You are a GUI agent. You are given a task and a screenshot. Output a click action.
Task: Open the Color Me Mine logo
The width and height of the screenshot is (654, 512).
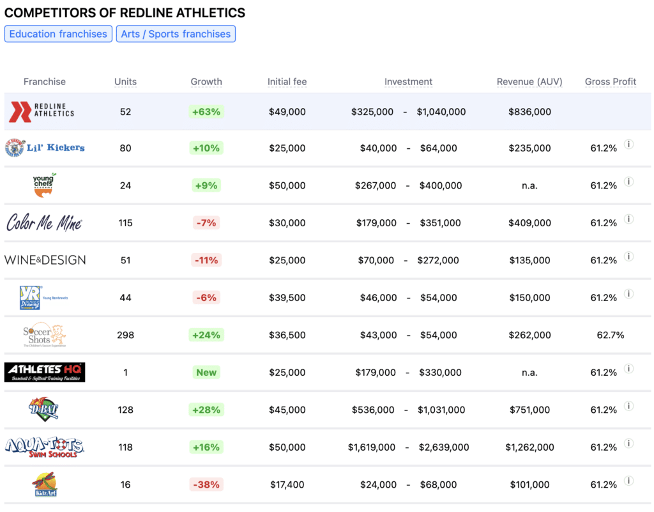click(44, 222)
